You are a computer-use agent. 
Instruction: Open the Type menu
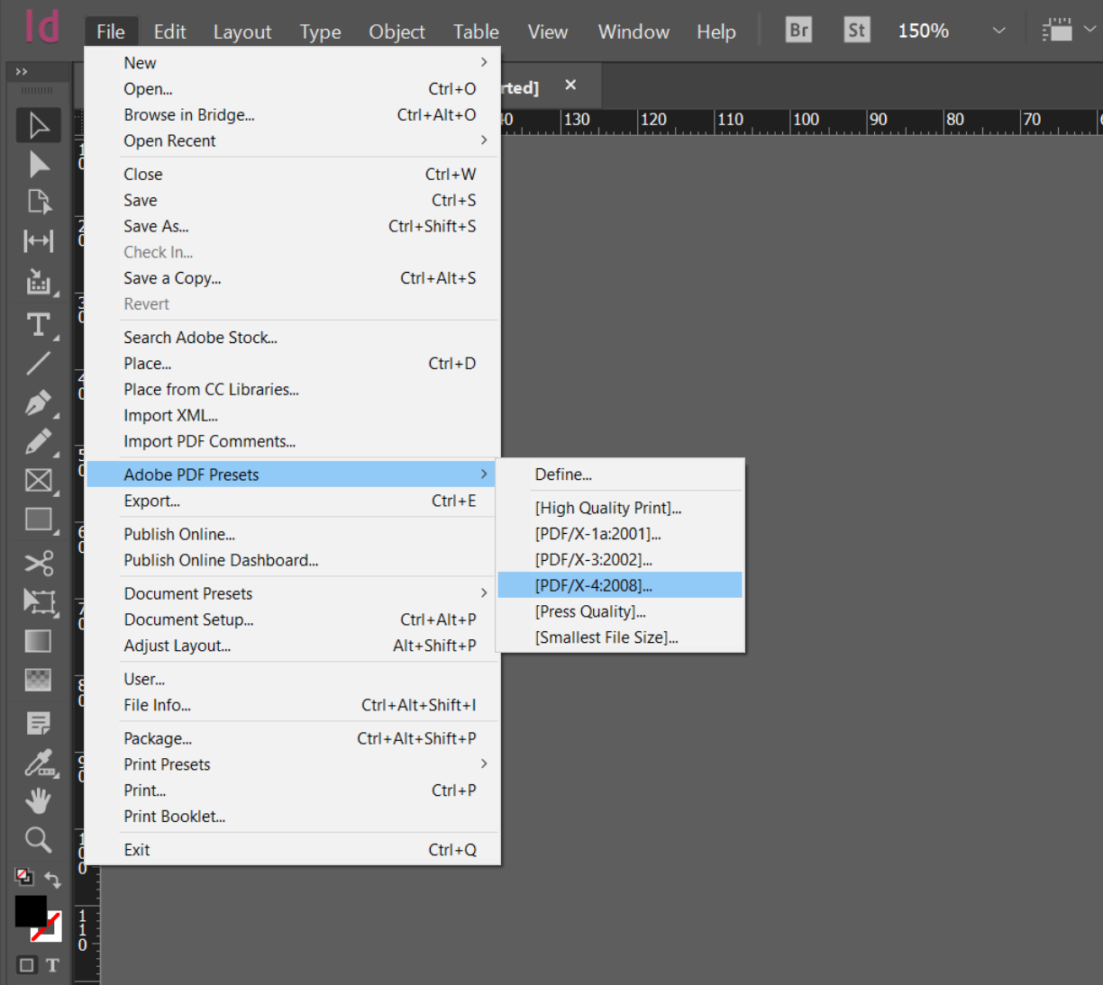tap(320, 32)
